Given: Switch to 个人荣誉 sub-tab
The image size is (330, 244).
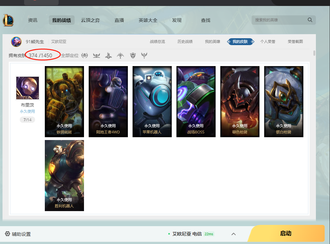Looking at the screenshot, I should 268,42.
